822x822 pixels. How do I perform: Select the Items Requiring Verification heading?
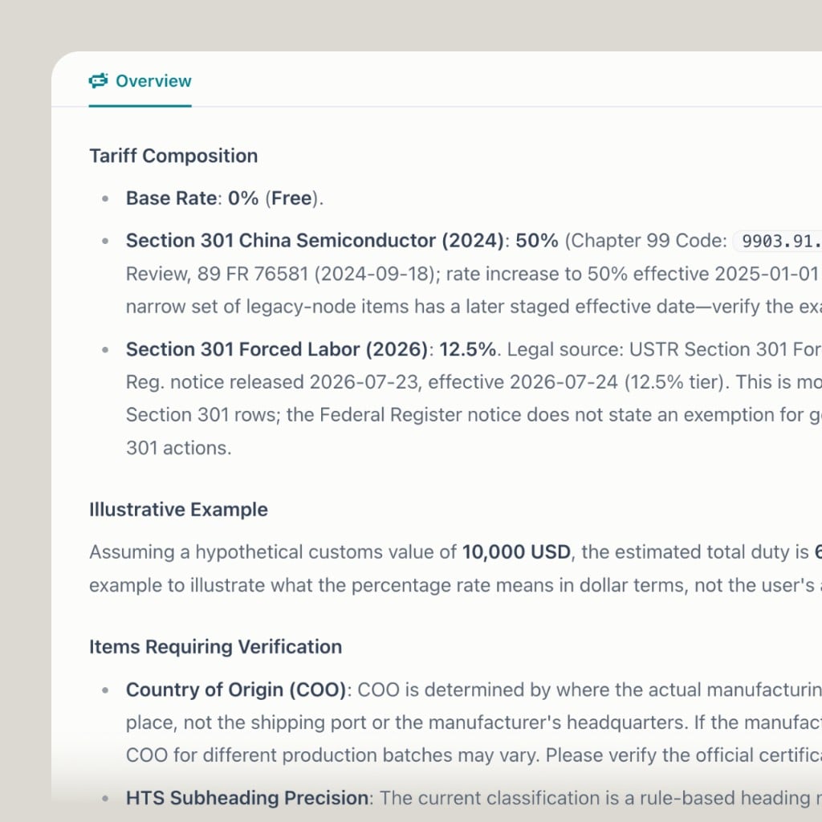[215, 647]
